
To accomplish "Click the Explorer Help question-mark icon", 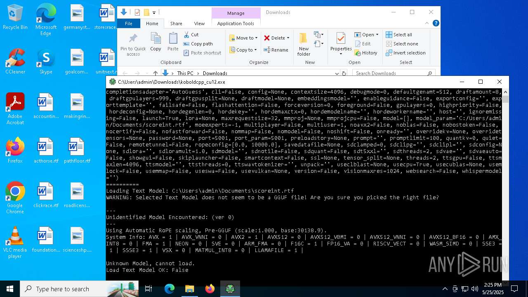I will click(x=436, y=24).
